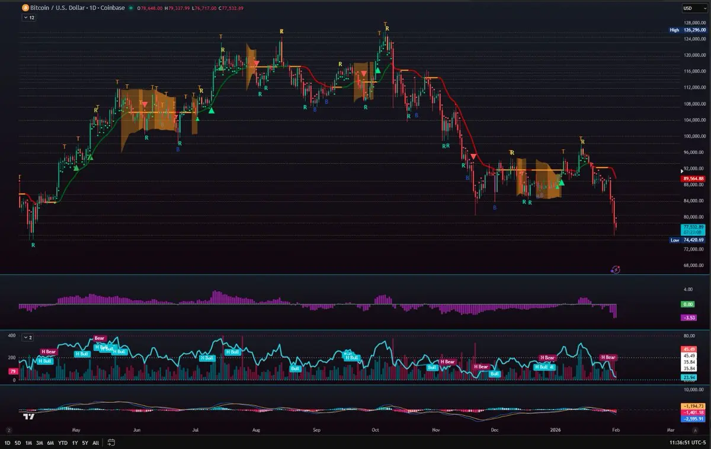Screen dimensions: 711x449
Task: Click the blue 23.94 oscillator value label
Action: pyautogui.click(x=688, y=377)
